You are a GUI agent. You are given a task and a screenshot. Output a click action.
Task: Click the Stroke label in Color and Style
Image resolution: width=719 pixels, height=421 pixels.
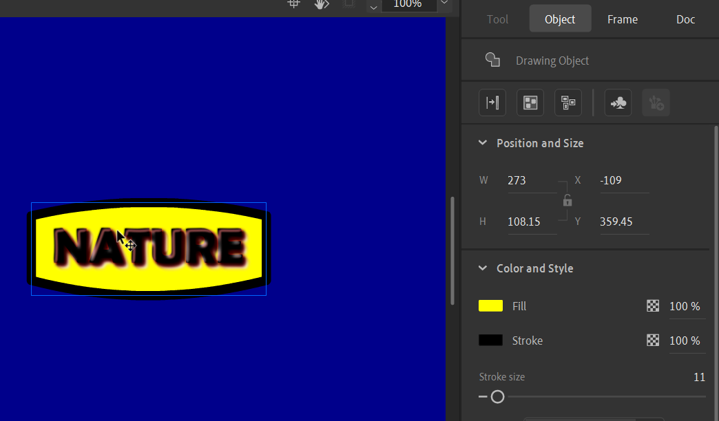tap(527, 340)
